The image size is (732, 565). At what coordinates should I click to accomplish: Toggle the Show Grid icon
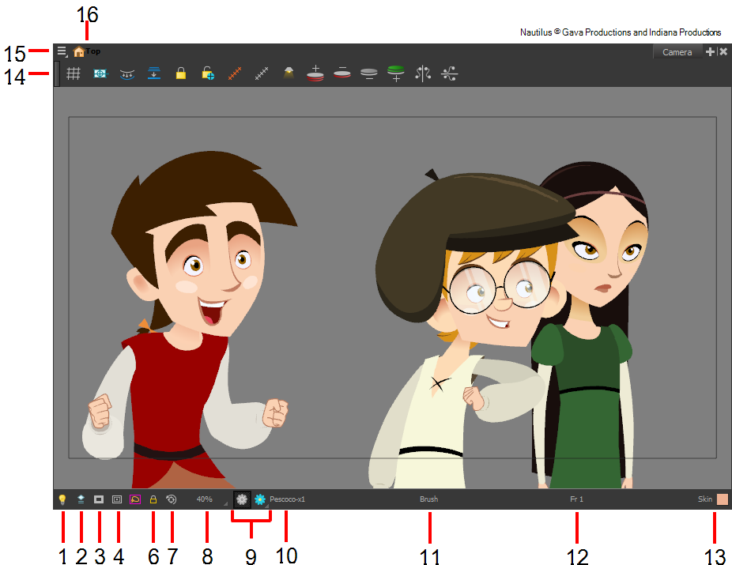click(75, 73)
